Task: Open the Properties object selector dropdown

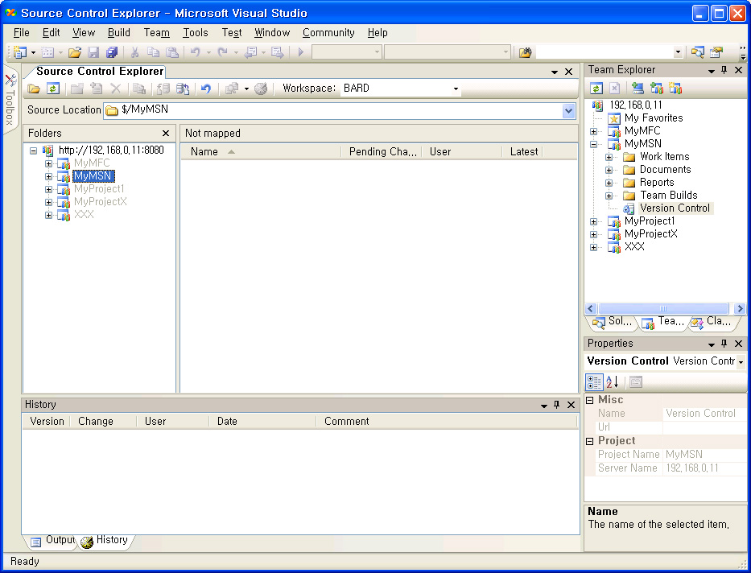Action: [x=741, y=362]
